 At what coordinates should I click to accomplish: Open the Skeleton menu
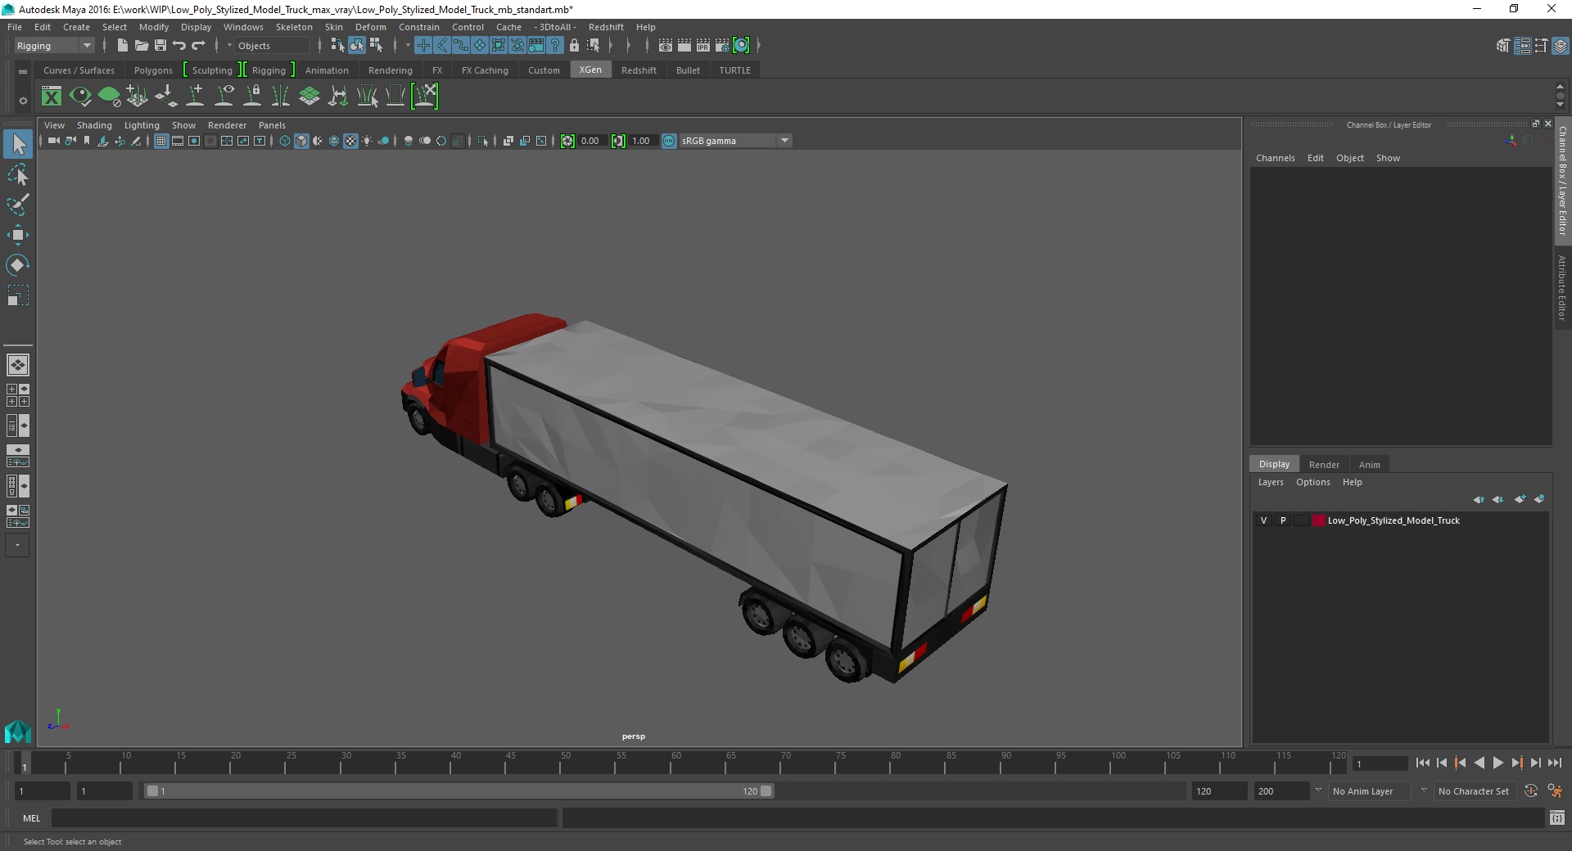(294, 27)
